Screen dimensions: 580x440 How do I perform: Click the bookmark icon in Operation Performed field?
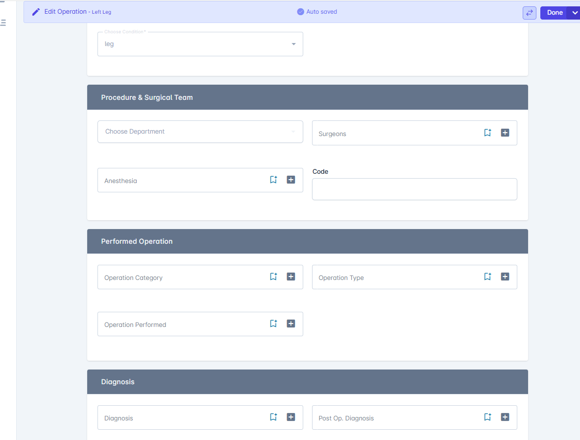point(273,323)
